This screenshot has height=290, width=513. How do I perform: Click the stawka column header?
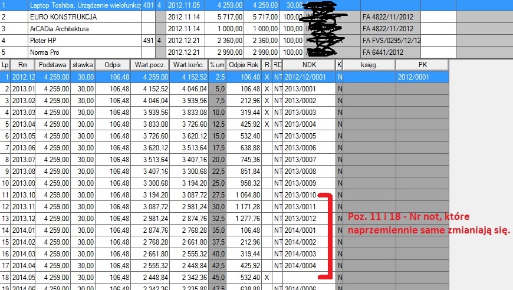[83, 65]
